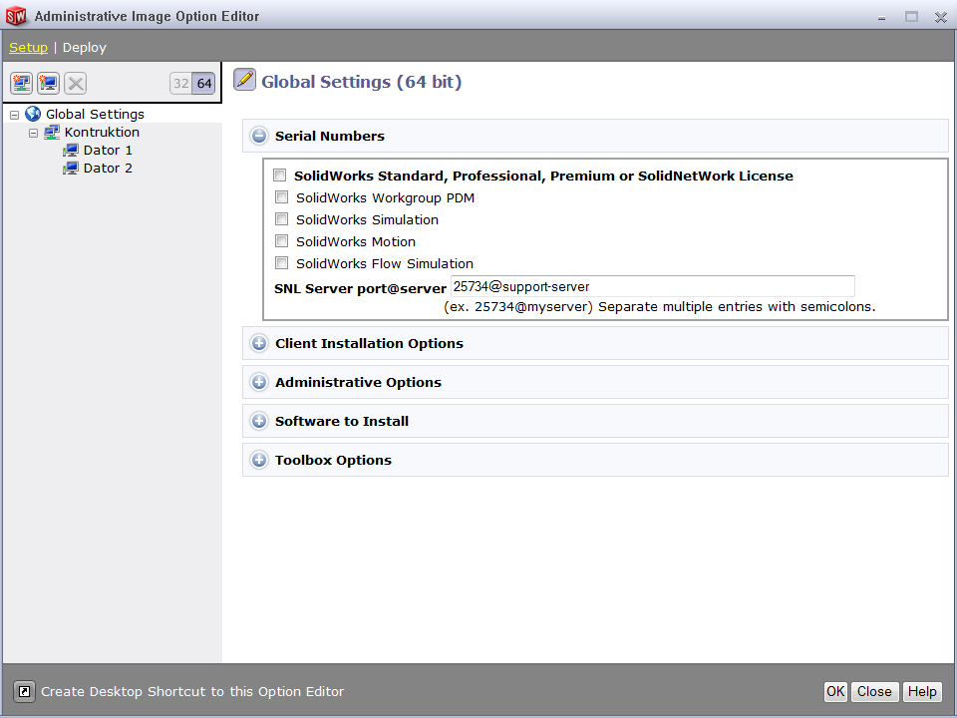The width and height of the screenshot is (957, 718).
Task: Collapse the Global Settings tree node
Action: 15,115
